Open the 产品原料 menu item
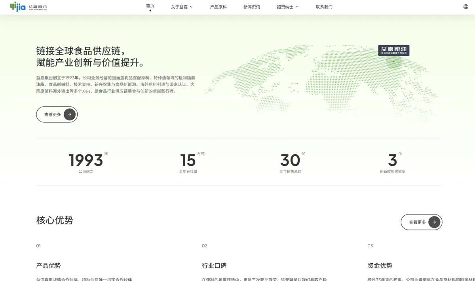The width and height of the screenshot is (475, 281). [218, 7]
